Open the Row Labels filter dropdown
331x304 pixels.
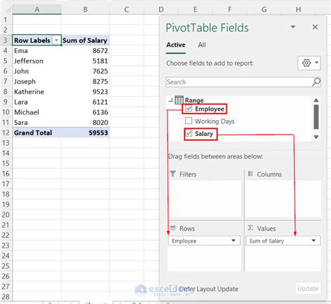coord(56,40)
